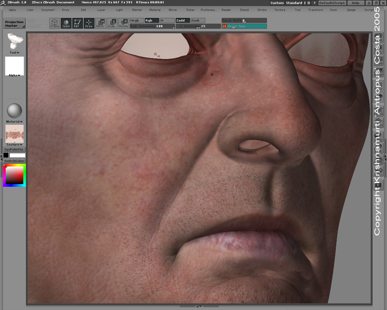Select the Move gyro icon
The image size is (387, 310).
pyautogui.click(x=101, y=23)
